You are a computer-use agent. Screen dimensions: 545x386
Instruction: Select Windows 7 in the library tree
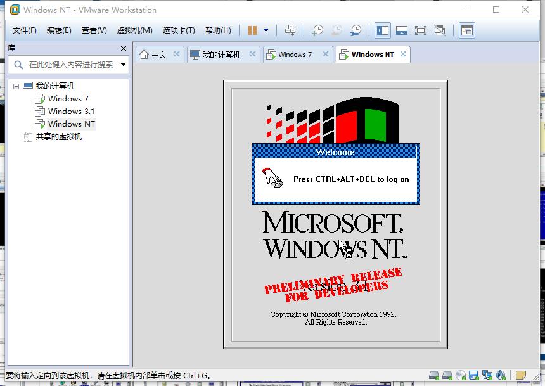coord(68,99)
